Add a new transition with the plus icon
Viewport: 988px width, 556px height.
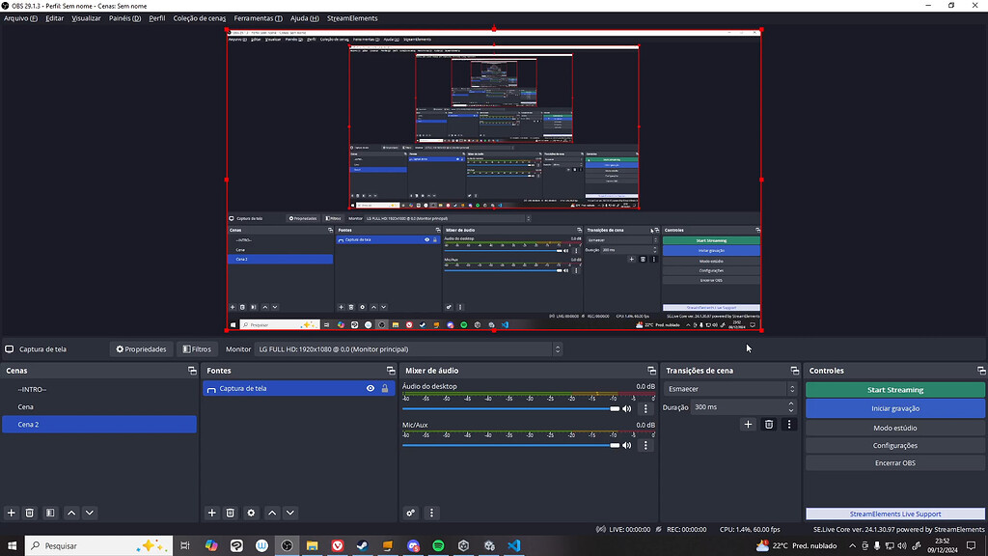748,424
